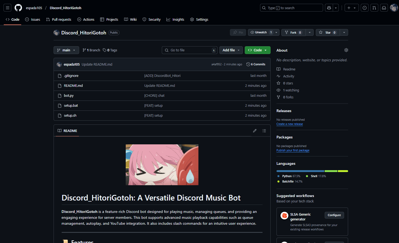Switch to the Issues tab
Screen dimensions: 399x243
[33, 19]
